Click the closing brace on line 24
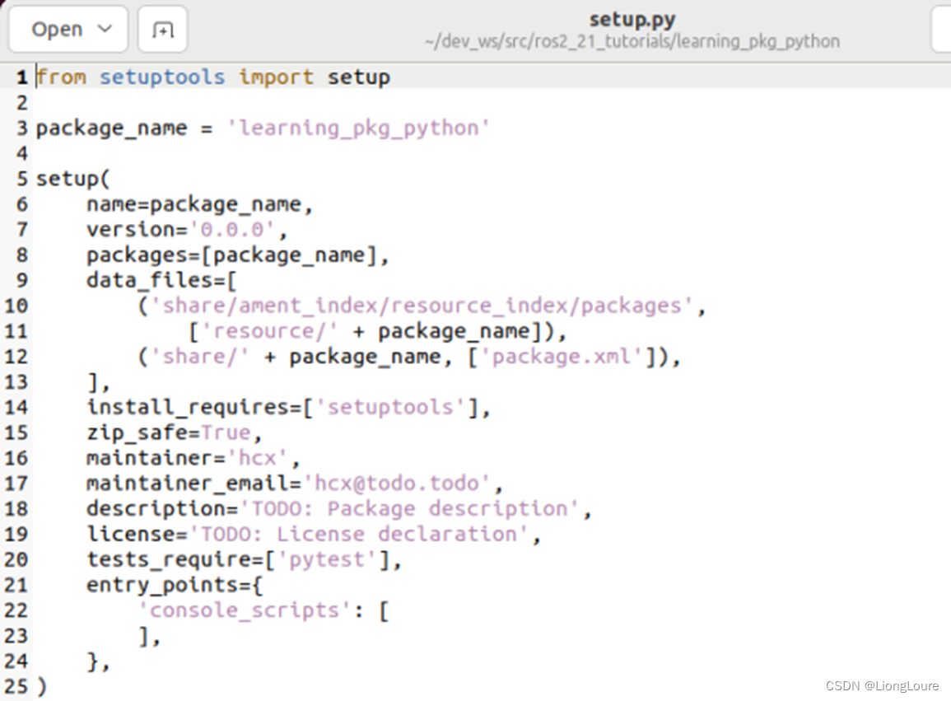Viewport: 951px width, 701px height. pyautogui.click(x=98, y=661)
